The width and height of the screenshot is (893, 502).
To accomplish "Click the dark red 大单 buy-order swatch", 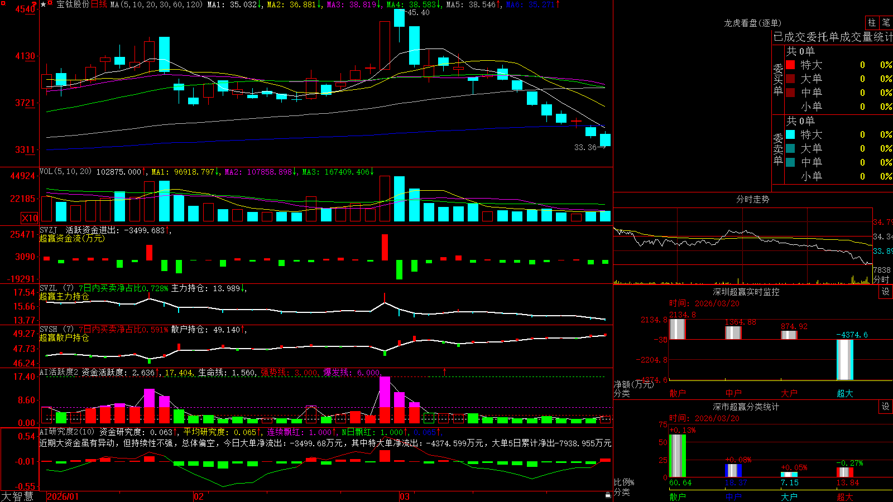I will [790, 79].
